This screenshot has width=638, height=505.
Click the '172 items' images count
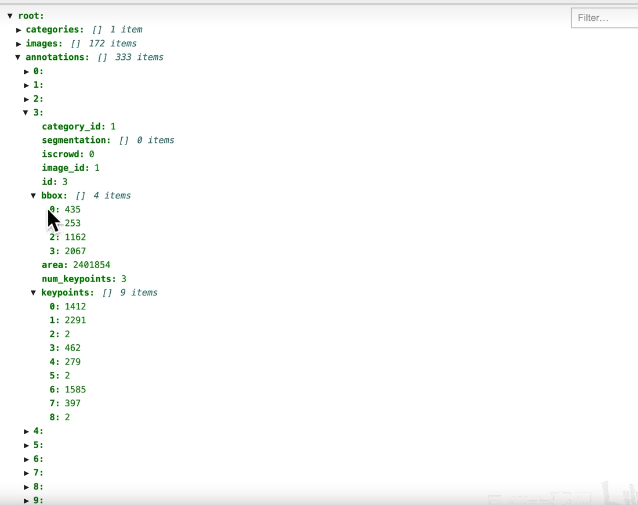click(x=113, y=44)
